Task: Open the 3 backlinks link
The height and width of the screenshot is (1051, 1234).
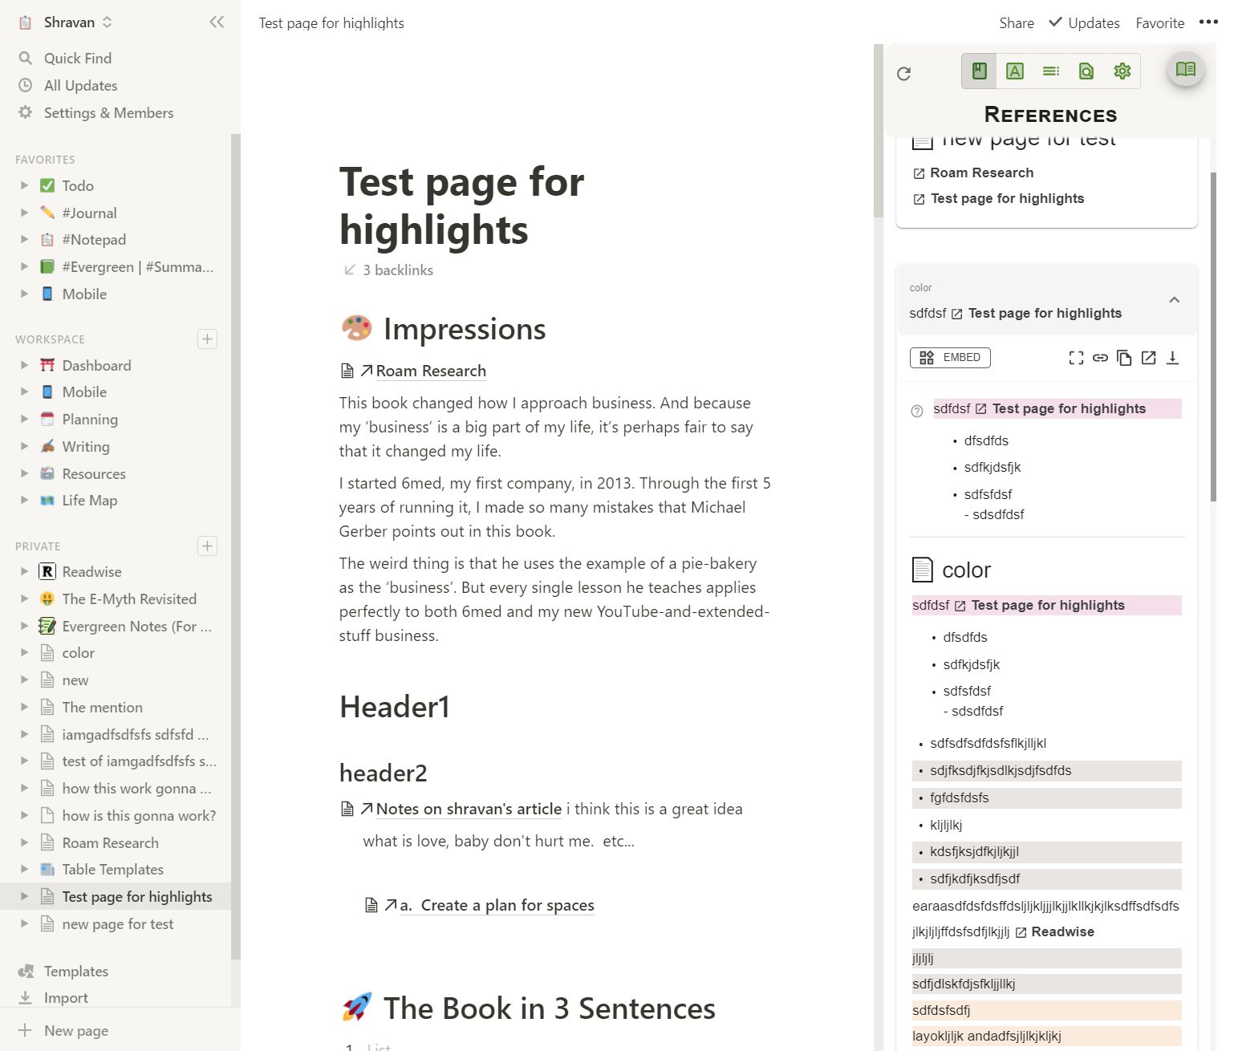Action: pyautogui.click(x=389, y=270)
